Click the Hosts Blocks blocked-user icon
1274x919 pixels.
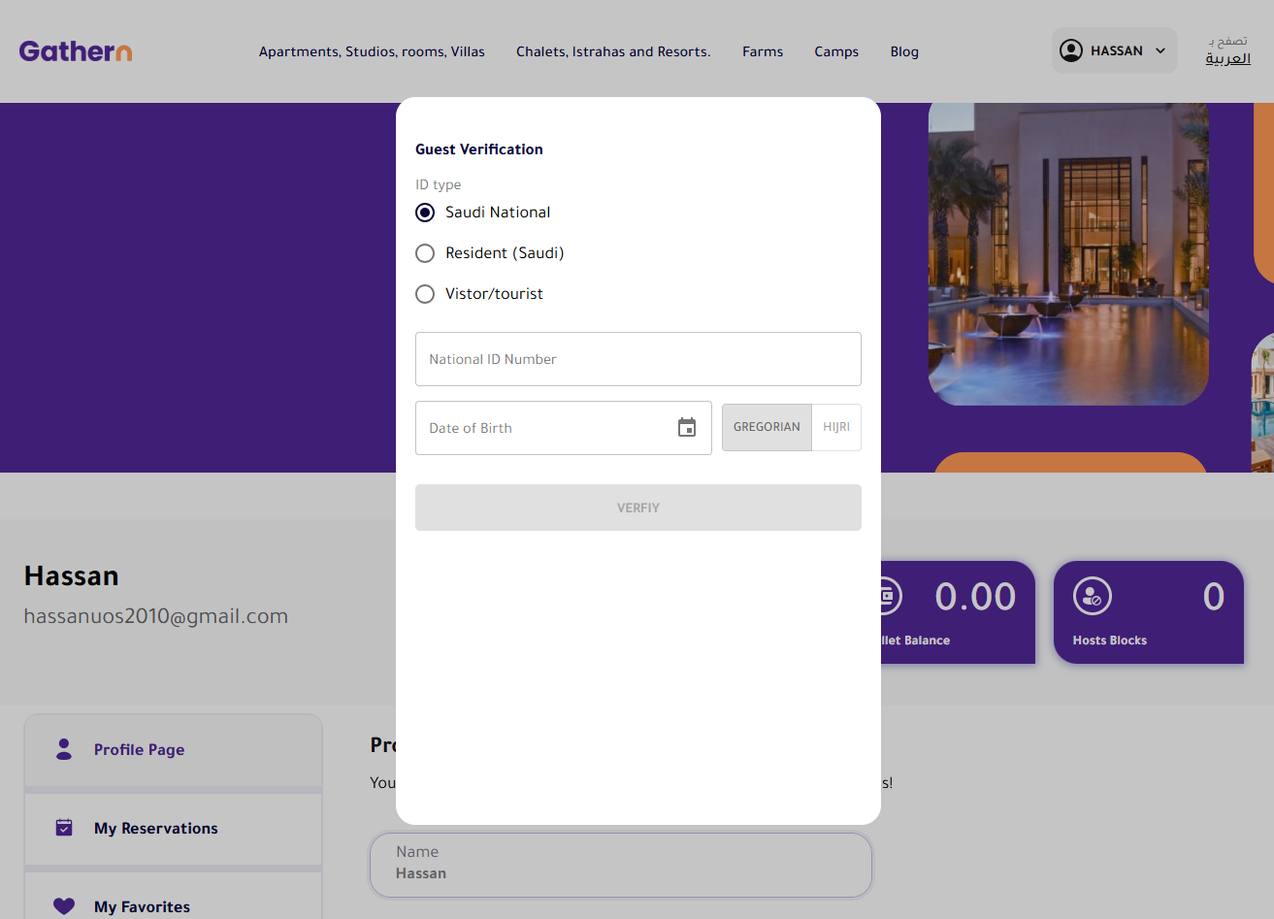pyautogui.click(x=1092, y=597)
